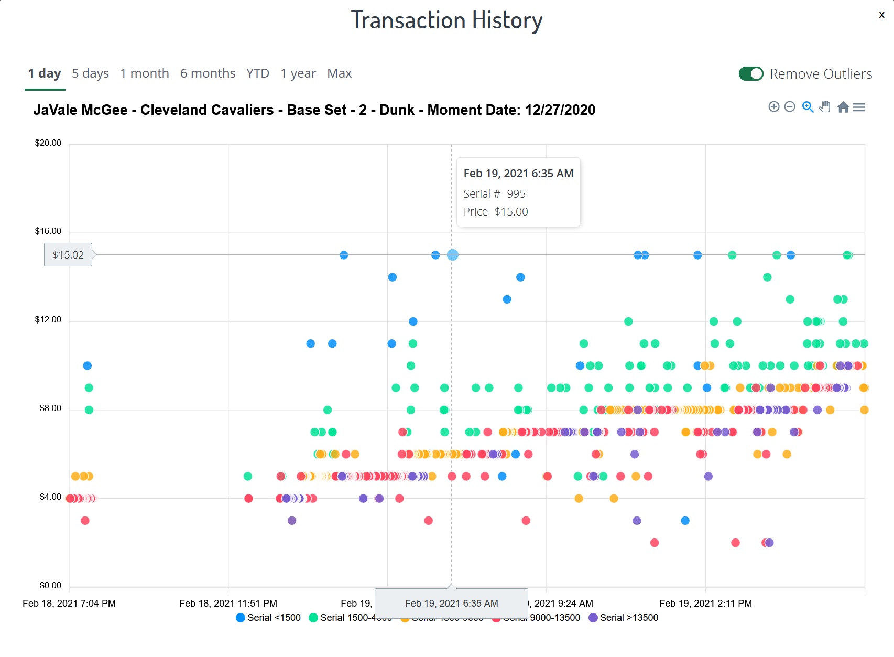The image size is (894, 657).
Task: Toggle the Serial >13500 legend series
Action: pyautogui.click(x=624, y=618)
